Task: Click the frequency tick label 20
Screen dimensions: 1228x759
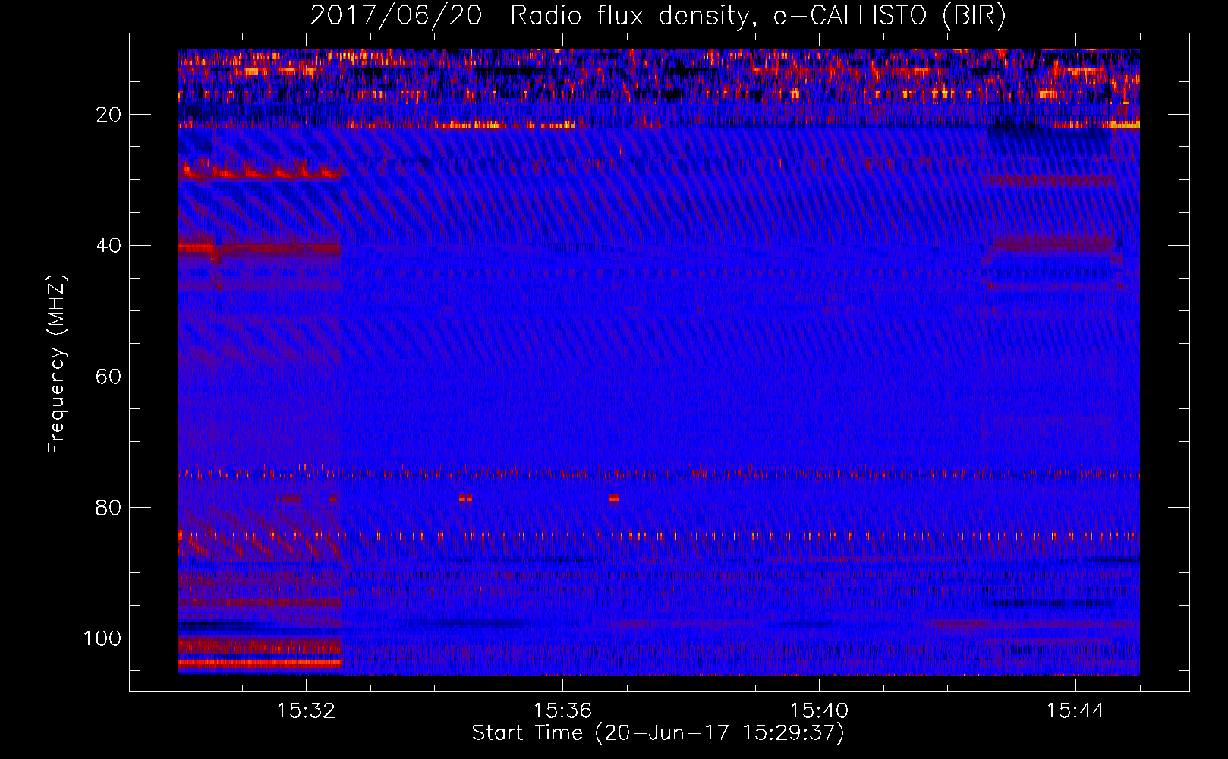Action: pyautogui.click(x=109, y=115)
